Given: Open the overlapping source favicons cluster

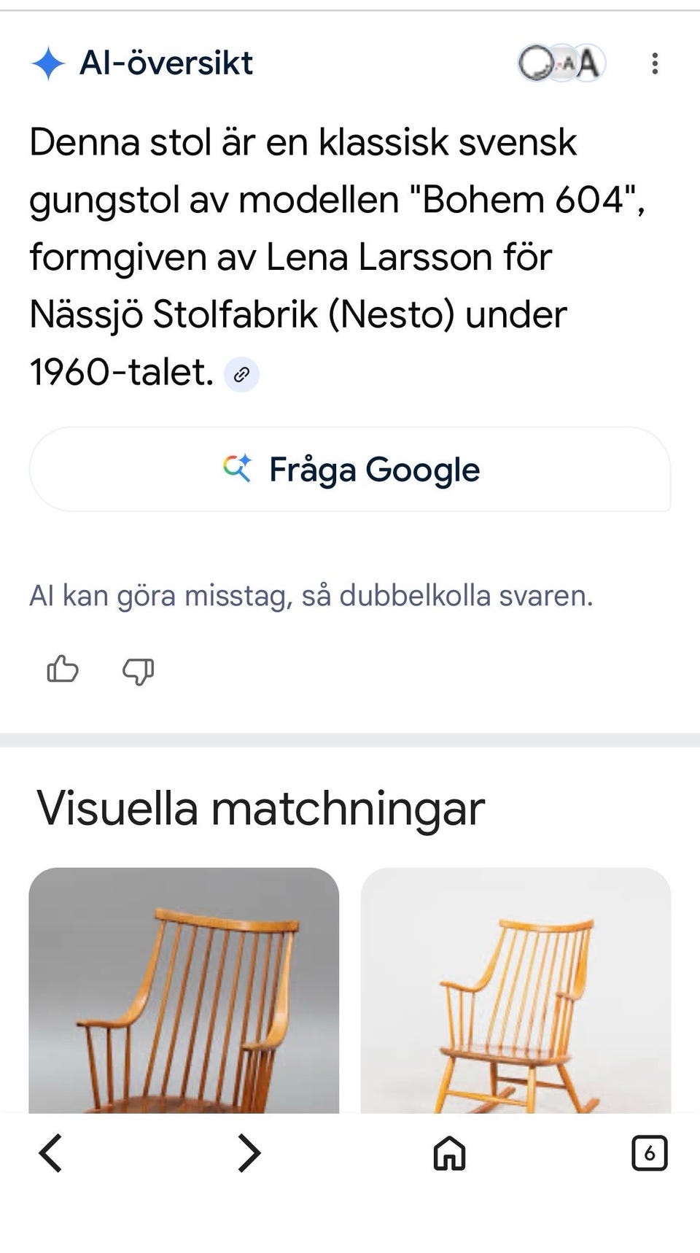Looking at the screenshot, I should (x=561, y=63).
